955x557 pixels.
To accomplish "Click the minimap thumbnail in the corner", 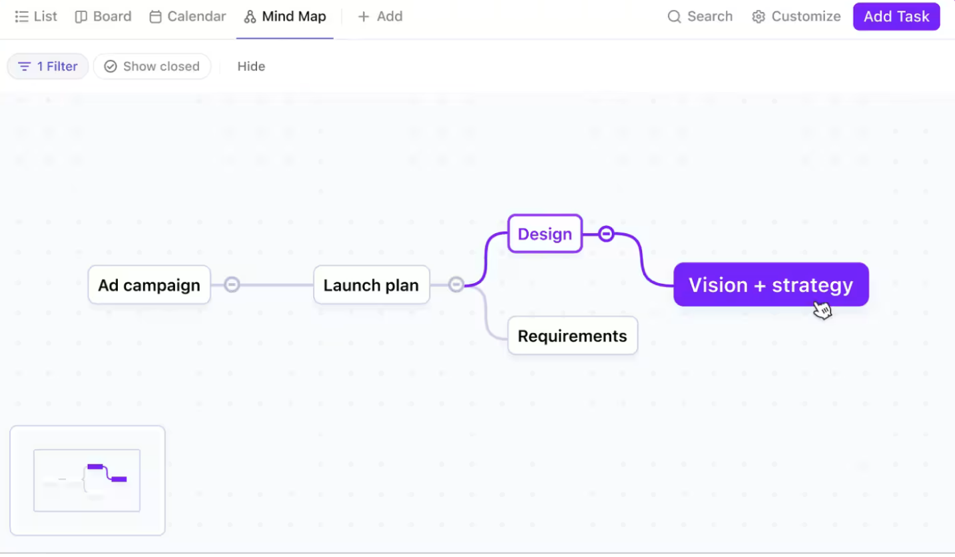I will (x=87, y=480).
